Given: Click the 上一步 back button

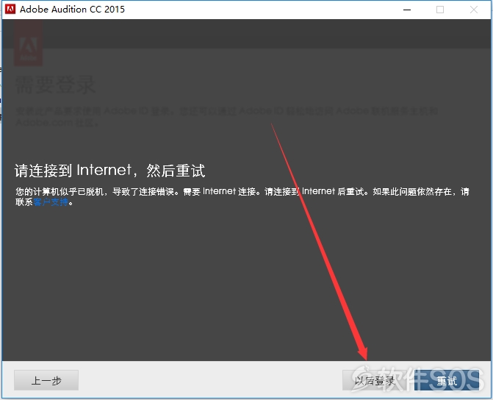Looking at the screenshot, I should pyautogui.click(x=46, y=380).
